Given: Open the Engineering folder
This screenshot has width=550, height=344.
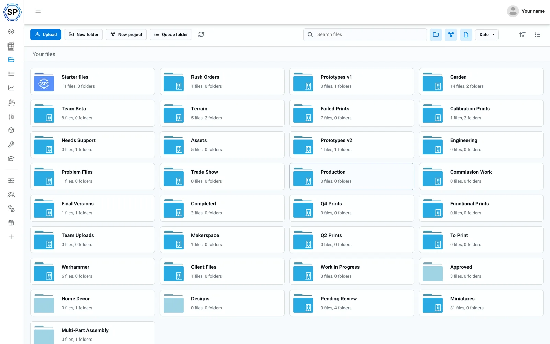Looking at the screenshot, I should pos(481,145).
